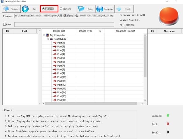183x139 pixels.
Task: Click the device list scroll up arrow
Action: [145, 35]
